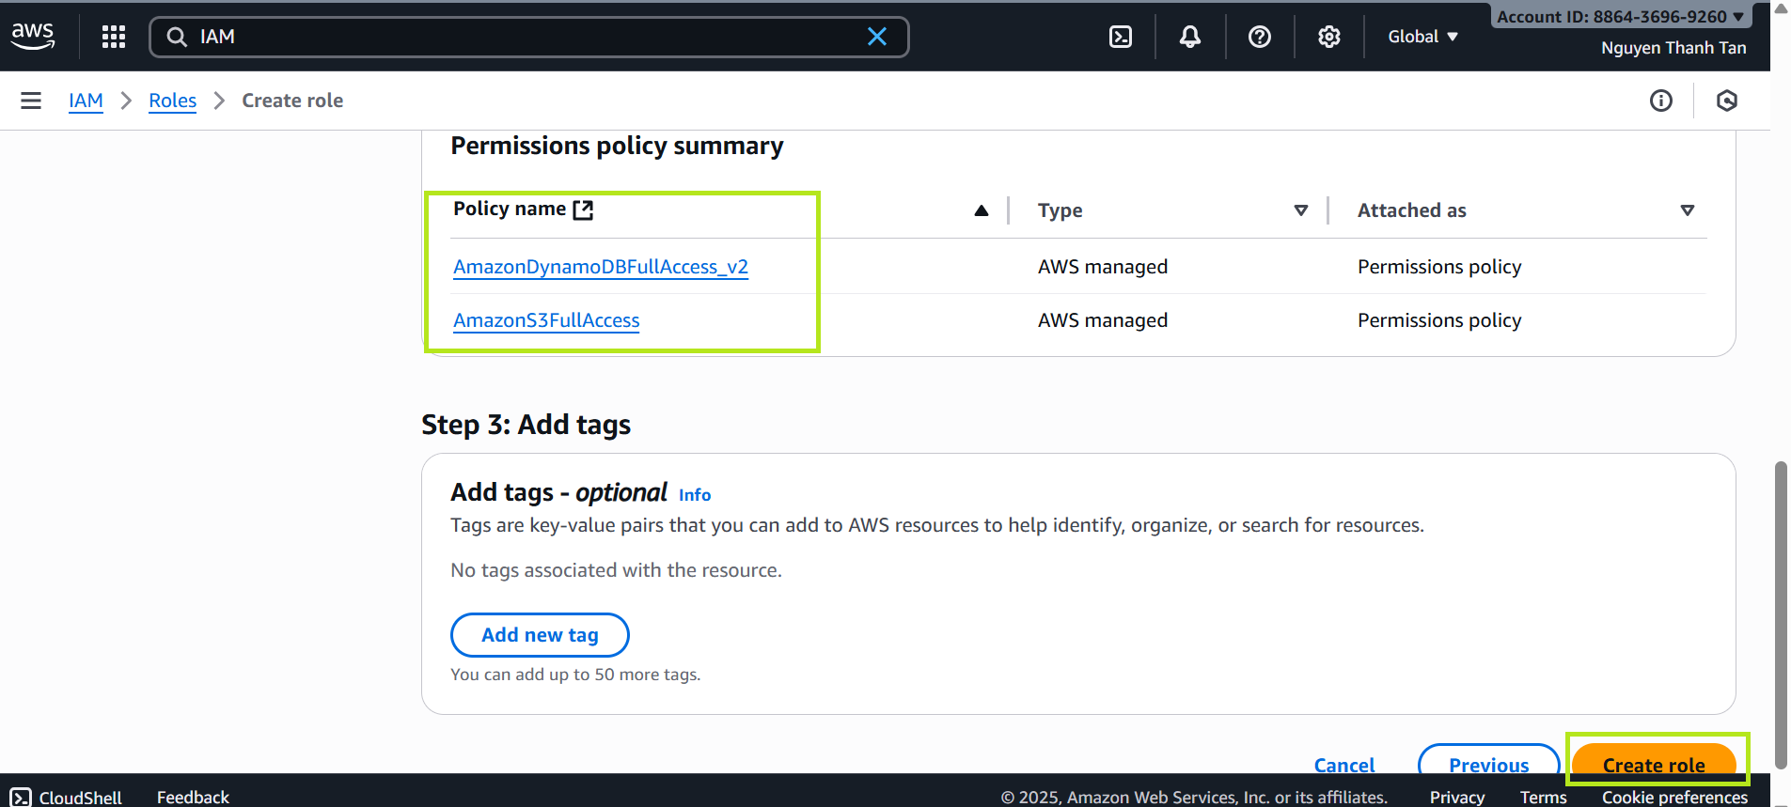
Task: Open the info panel icon
Action: coord(1660,101)
